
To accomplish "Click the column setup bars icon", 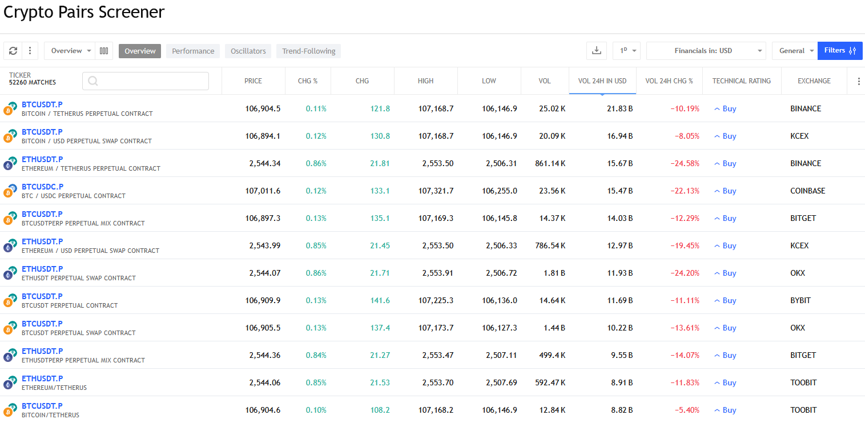I will pyautogui.click(x=104, y=51).
